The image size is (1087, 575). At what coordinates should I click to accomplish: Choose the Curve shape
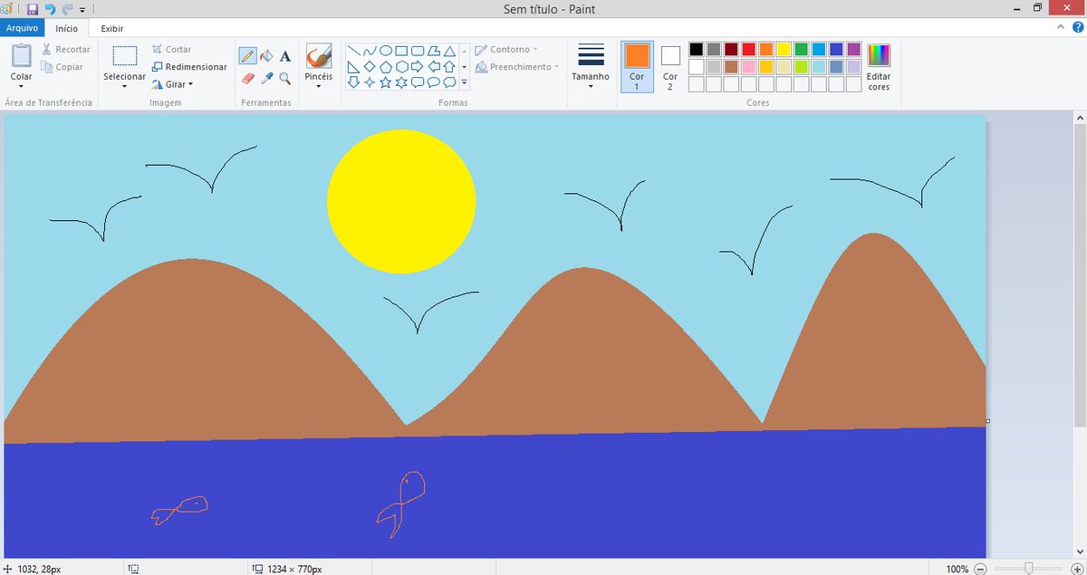(x=370, y=51)
